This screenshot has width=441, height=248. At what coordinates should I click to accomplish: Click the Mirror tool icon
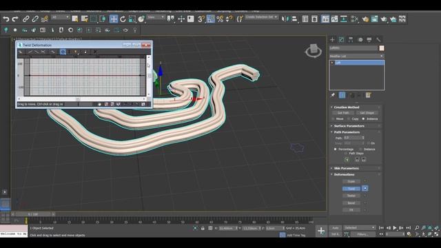(x=285, y=19)
